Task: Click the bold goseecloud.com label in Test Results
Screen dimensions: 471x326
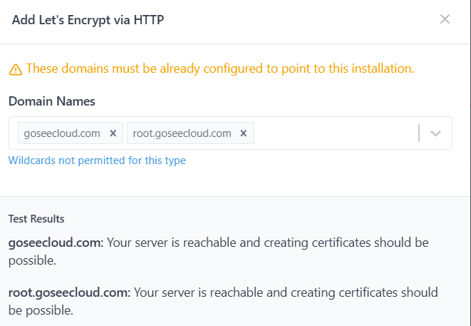Action: [56, 243]
